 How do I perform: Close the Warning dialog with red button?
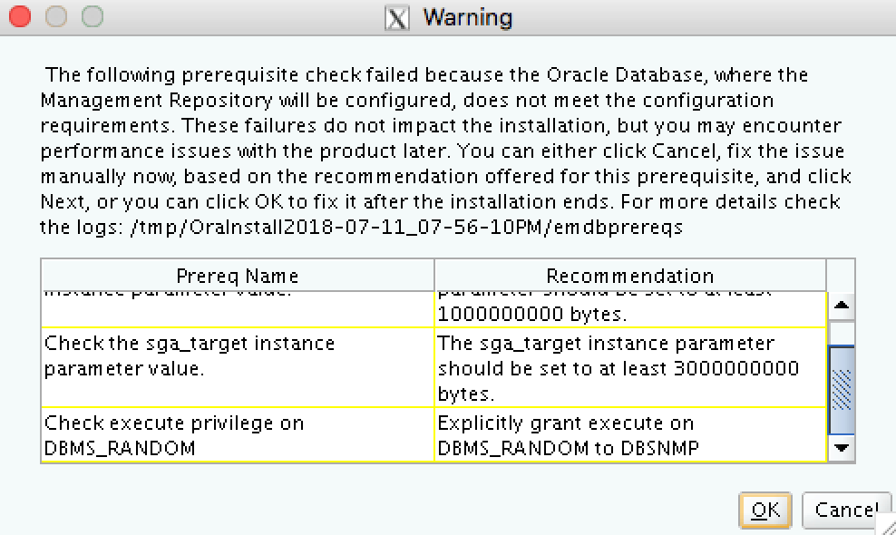(19, 16)
